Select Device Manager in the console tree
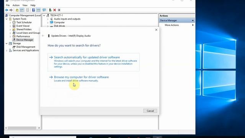The height and width of the screenshot is (138, 245). 24,40
